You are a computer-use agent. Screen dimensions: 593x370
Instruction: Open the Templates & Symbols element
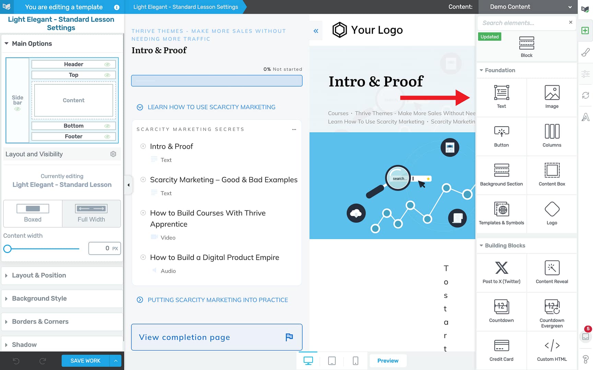coord(501,214)
